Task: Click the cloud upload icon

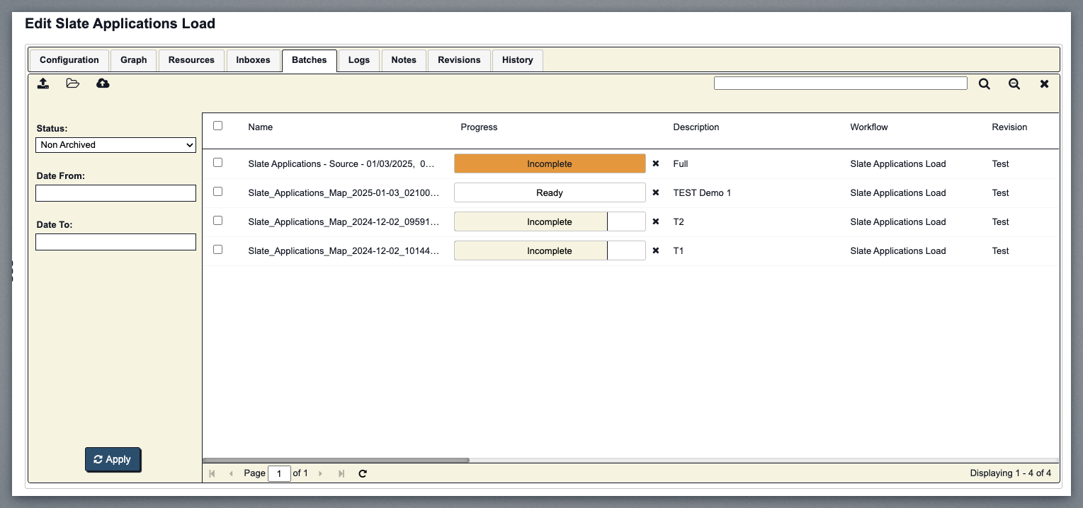Action: (103, 83)
